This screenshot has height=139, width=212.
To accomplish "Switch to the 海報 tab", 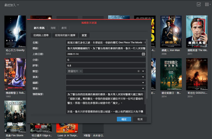I will [53, 28].
